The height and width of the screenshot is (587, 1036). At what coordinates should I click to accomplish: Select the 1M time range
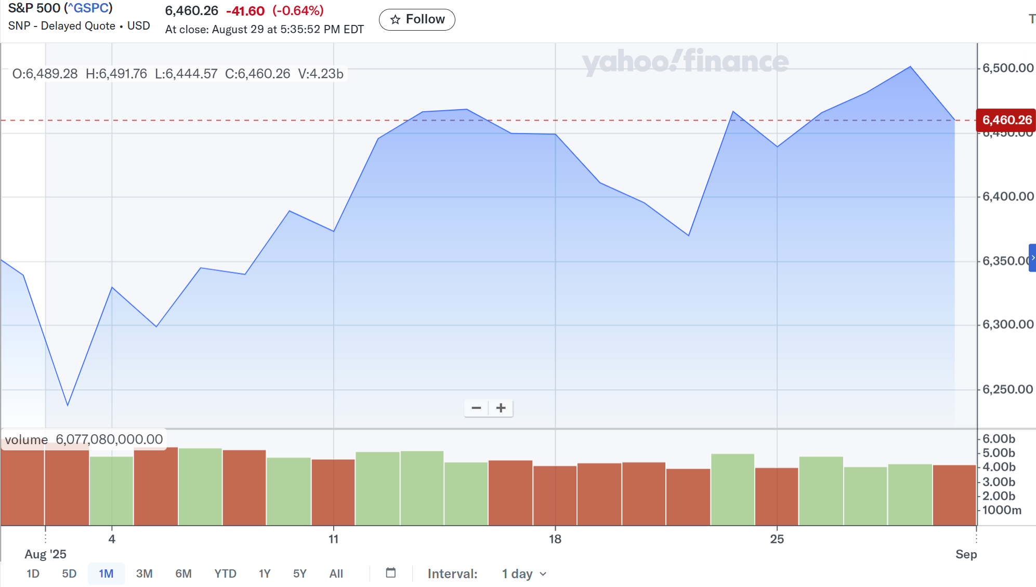(x=106, y=574)
